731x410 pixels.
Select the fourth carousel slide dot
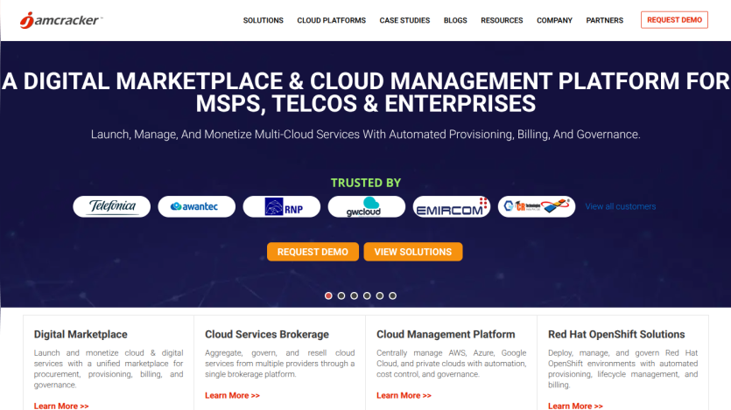tap(367, 295)
